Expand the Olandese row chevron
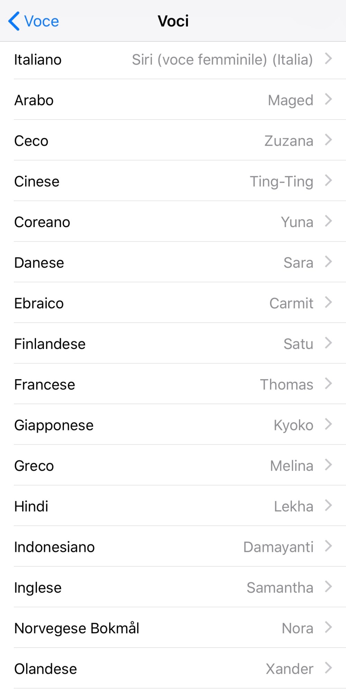This screenshot has width=346, height=689. point(328,668)
